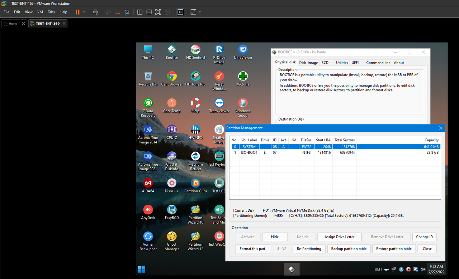Open the BootIce desktop icon
Image resolution: width=459 pixels, height=279 pixels.
[172, 52]
